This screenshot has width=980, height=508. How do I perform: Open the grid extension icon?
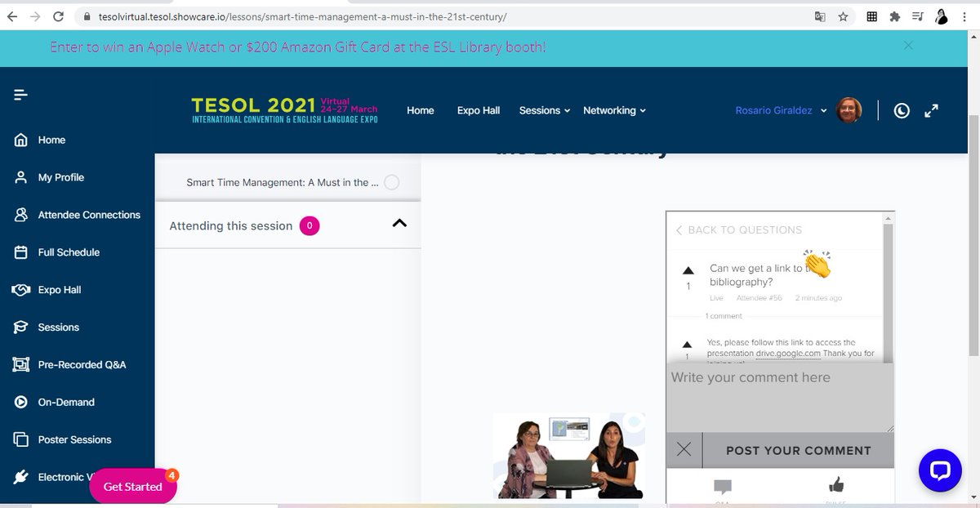click(871, 16)
